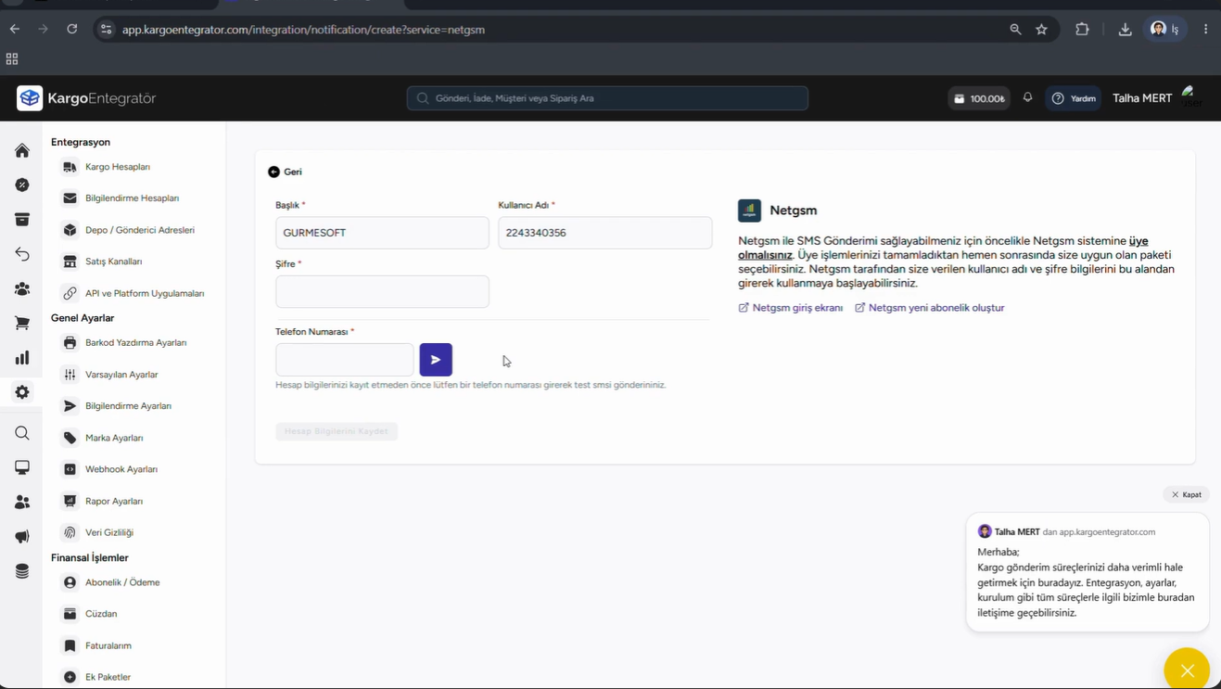Open the browser zoom magnifier icon

(x=1016, y=30)
